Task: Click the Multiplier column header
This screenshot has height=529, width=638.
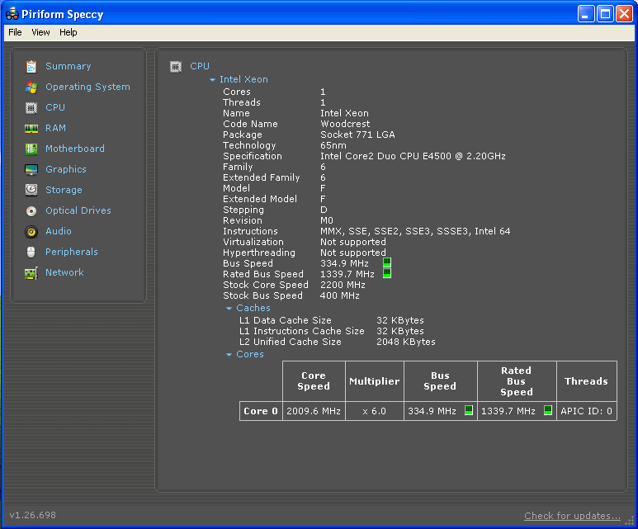Action: point(375,381)
